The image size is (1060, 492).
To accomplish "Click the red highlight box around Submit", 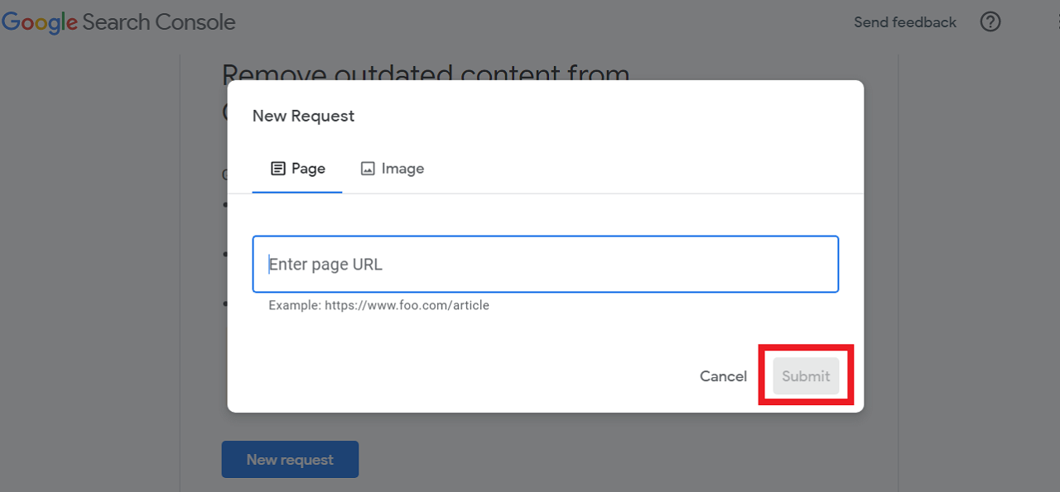I will pyautogui.click(x=806, y=375).
